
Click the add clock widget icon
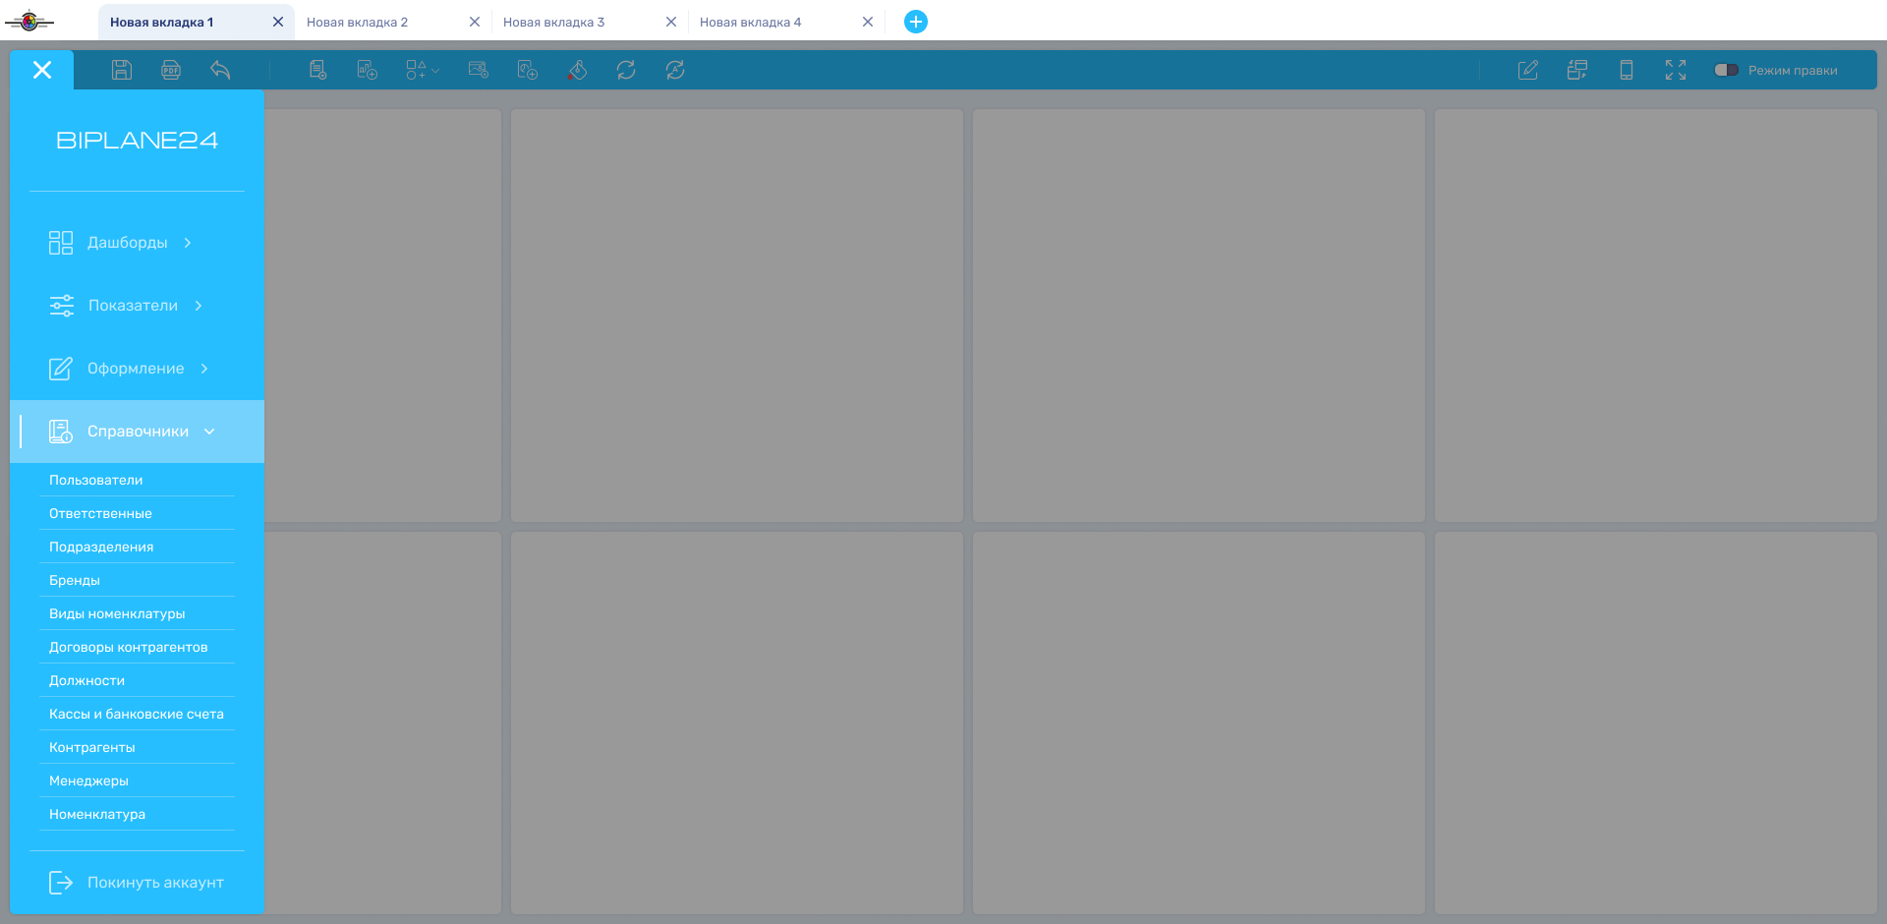click(x=528, y=70)
